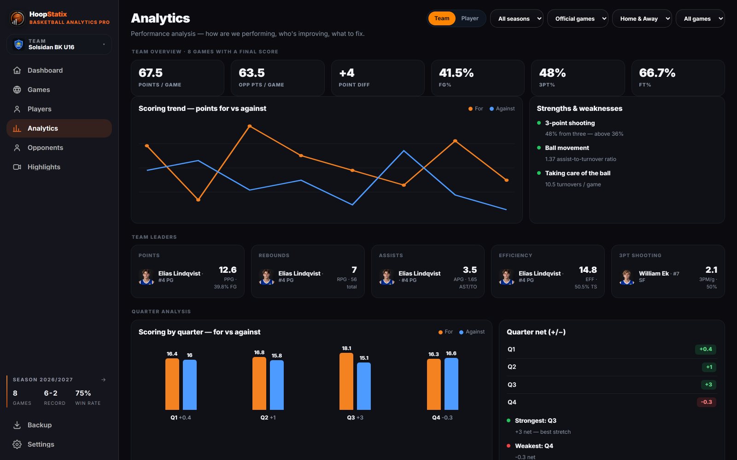Navigate to Opponents

tap(59, 148)
